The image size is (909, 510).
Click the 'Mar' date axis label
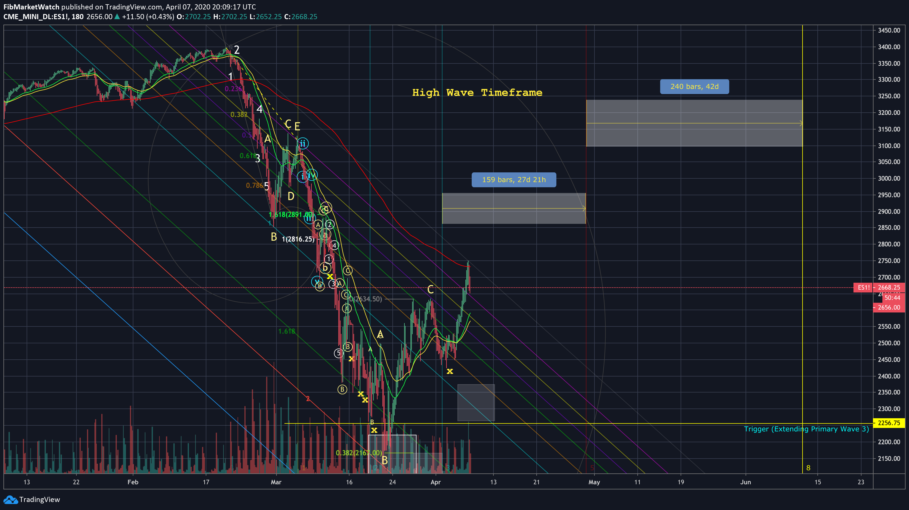click(x=276, y=482)
